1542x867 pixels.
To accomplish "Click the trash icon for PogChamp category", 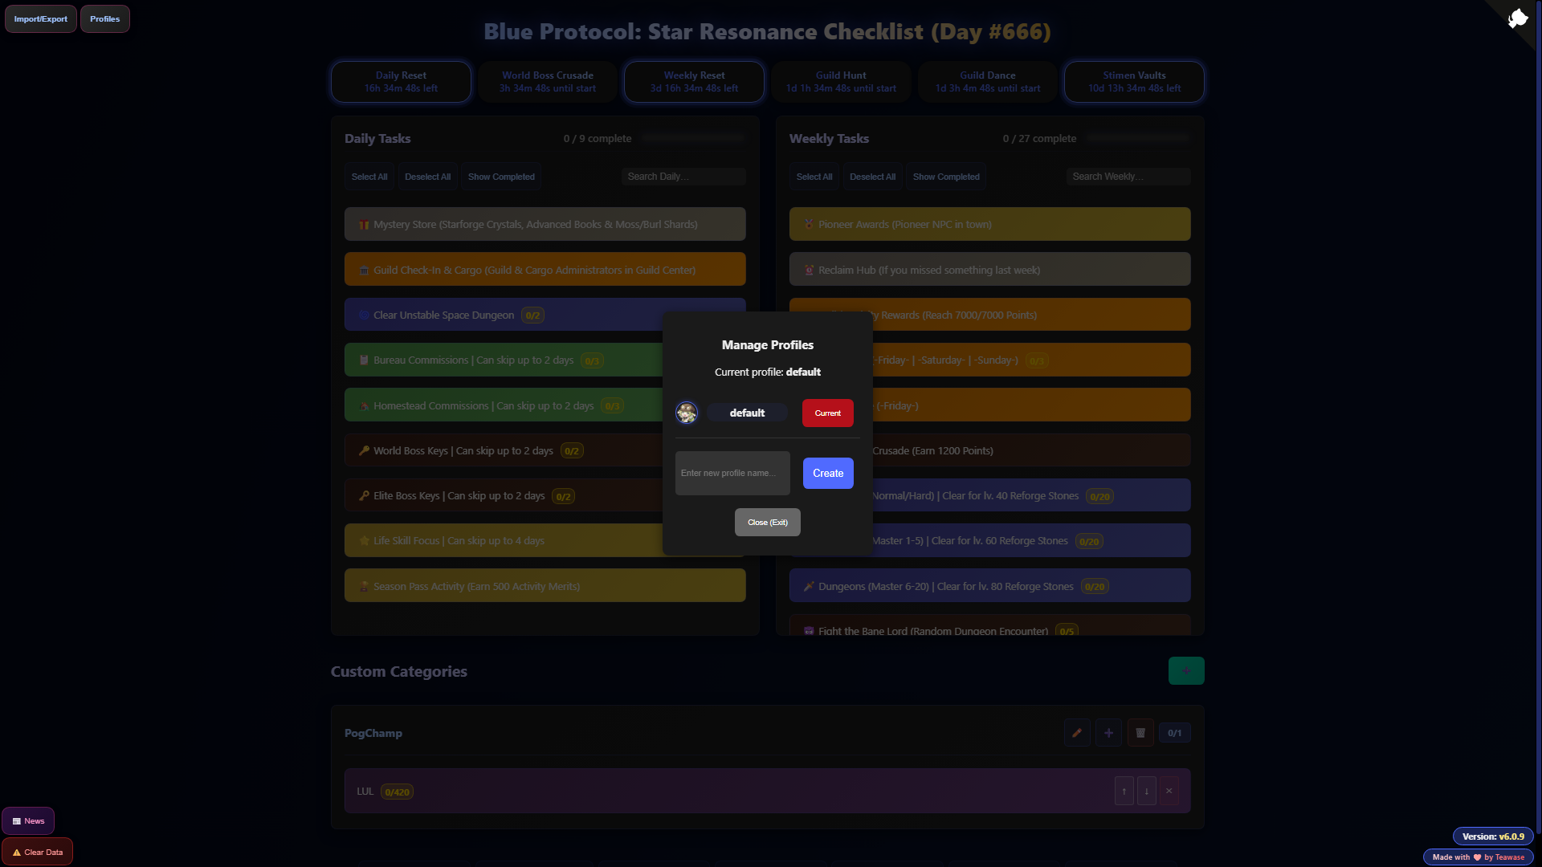I will tap(1140, 733).
